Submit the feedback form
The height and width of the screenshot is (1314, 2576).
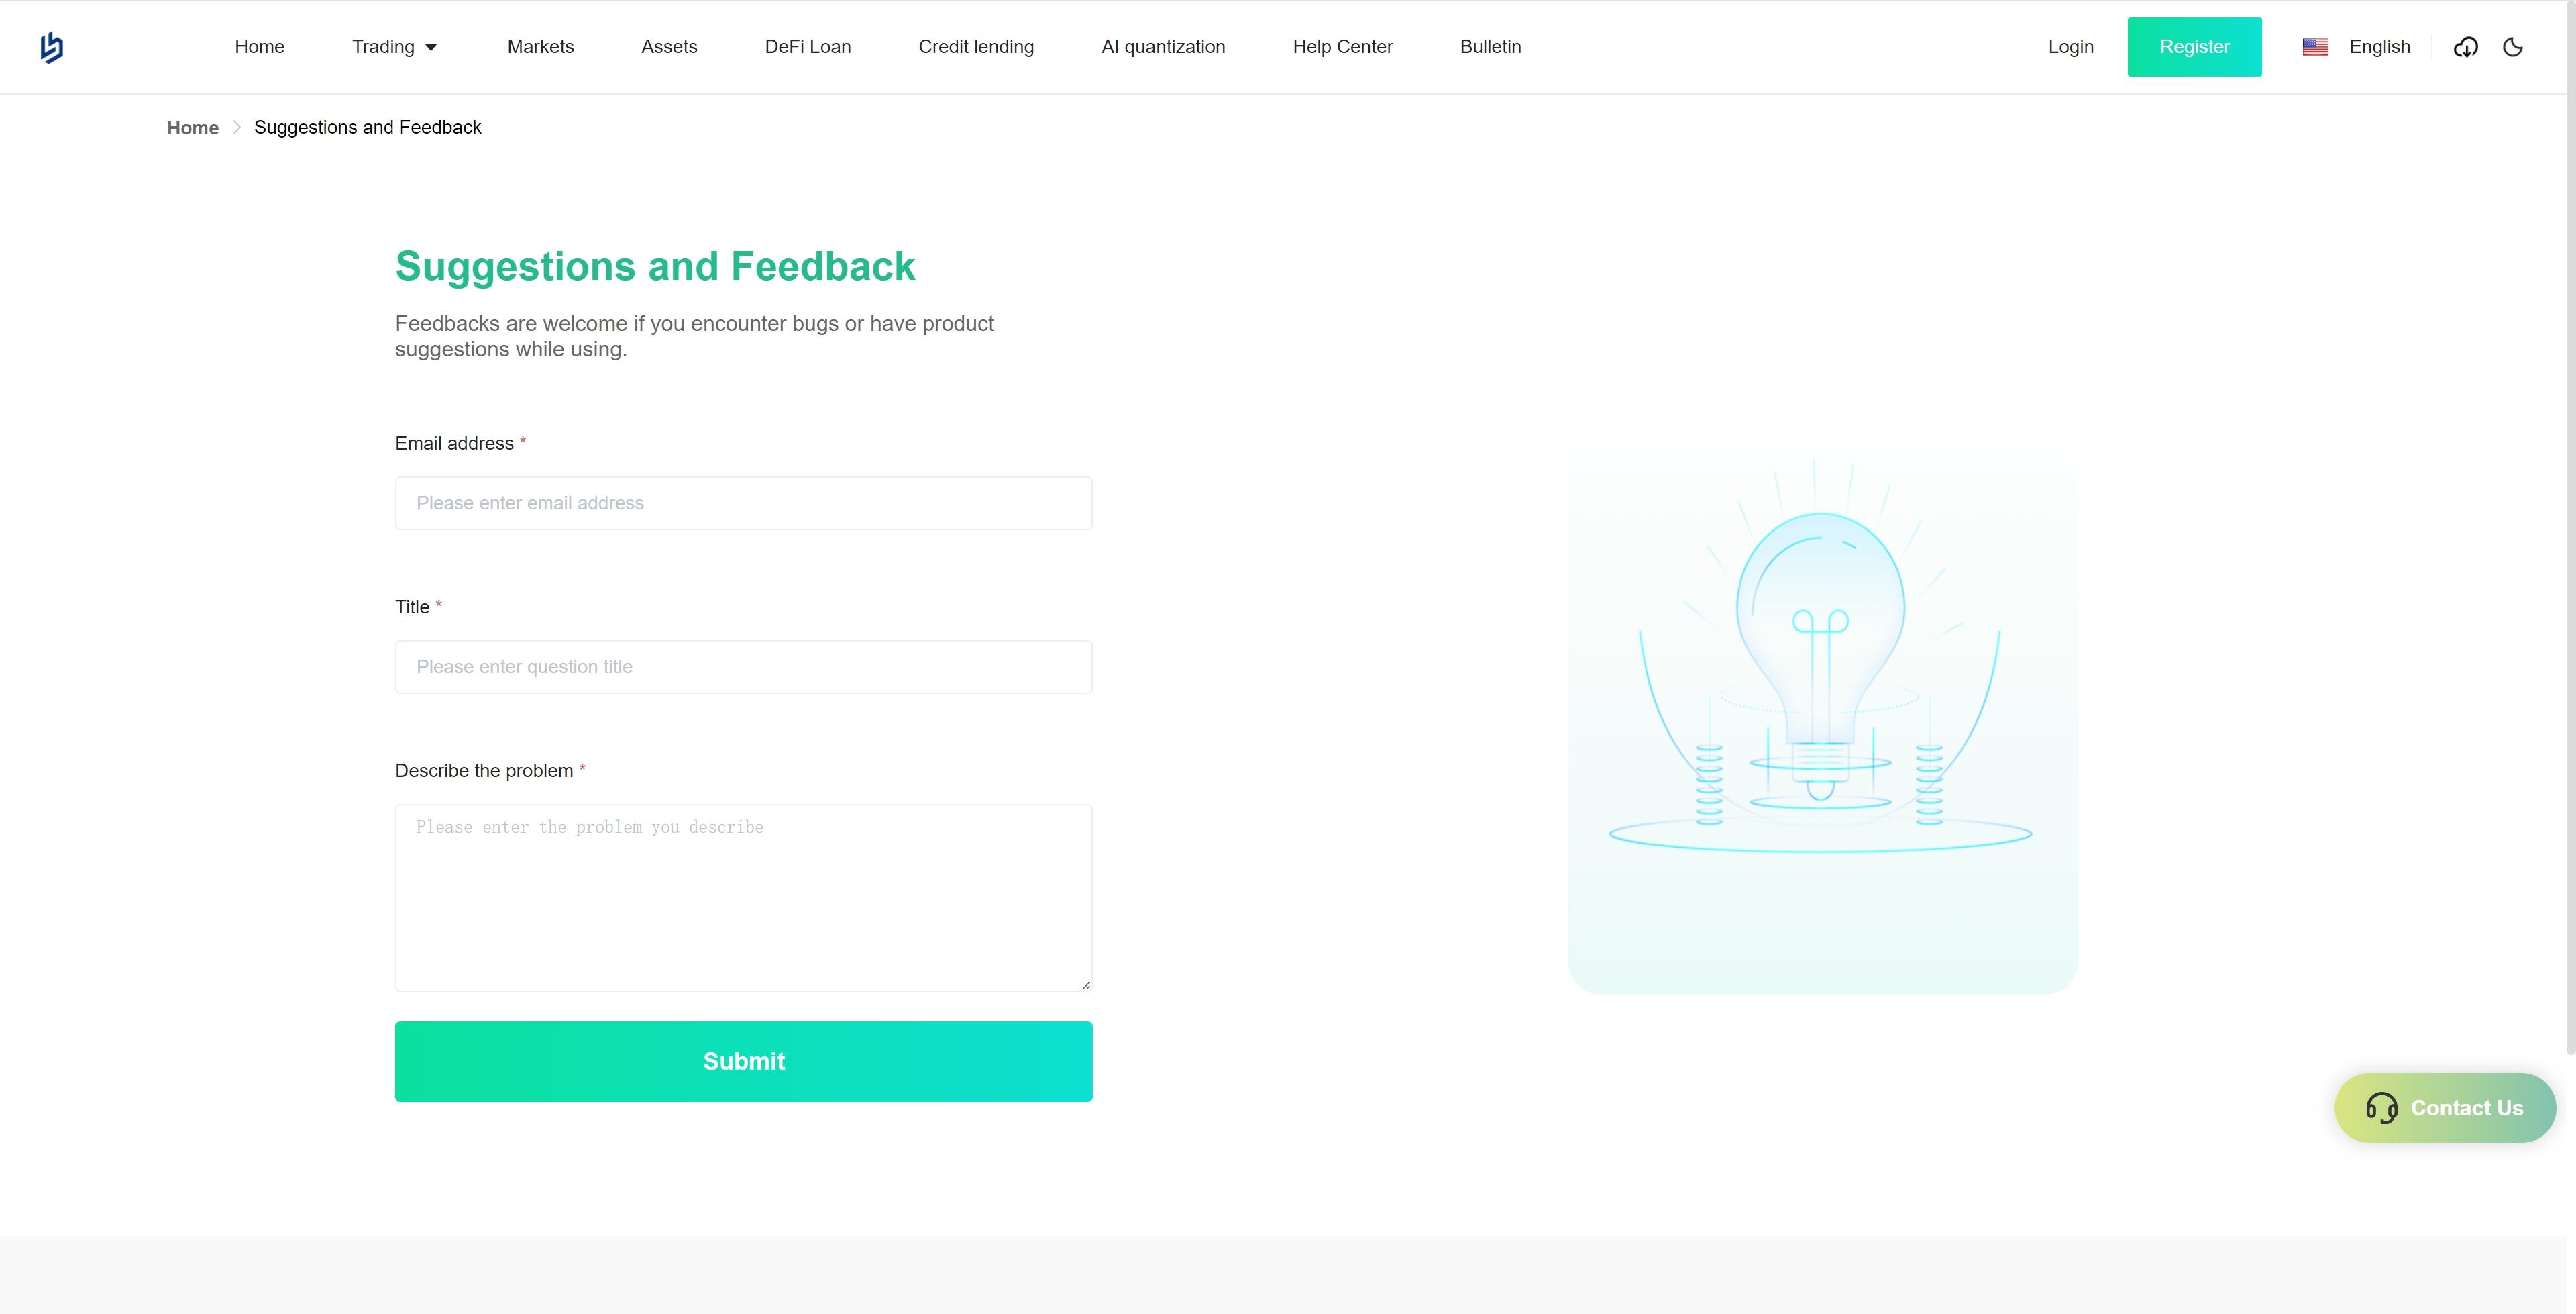[744, 1061]
